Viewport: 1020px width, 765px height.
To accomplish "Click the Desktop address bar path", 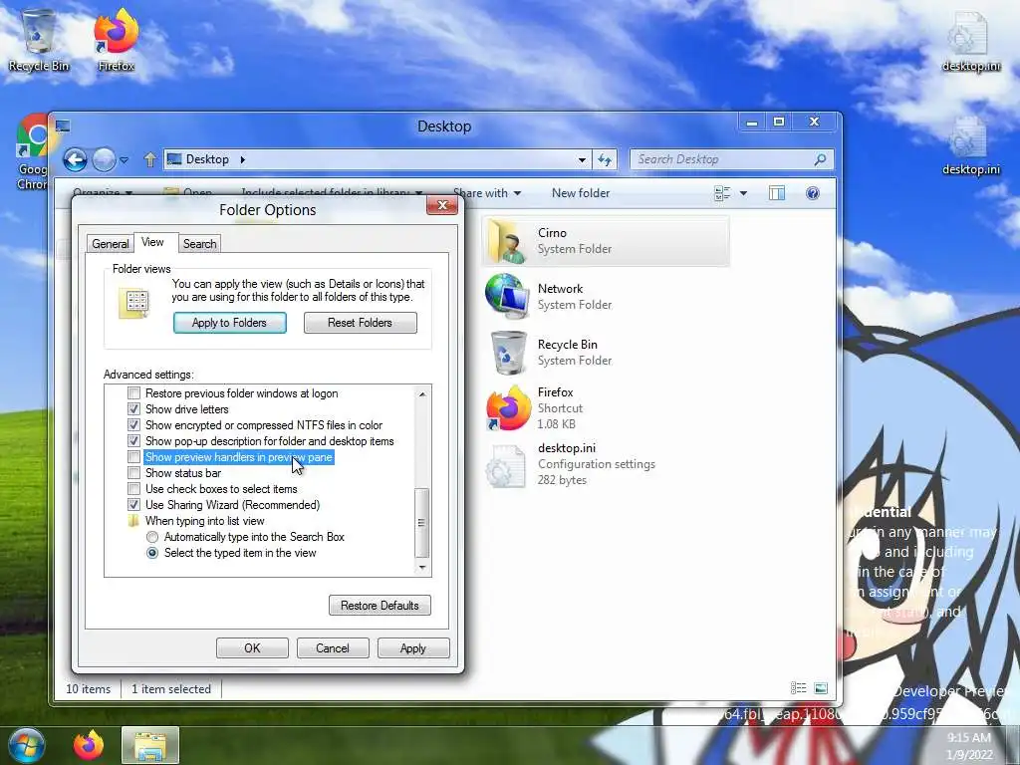I will point(207,159).
